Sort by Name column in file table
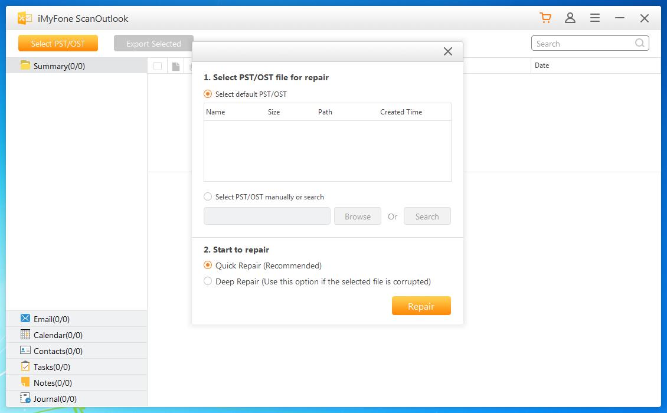Screen dimensions: 667x413 click(x=215, y=112)
